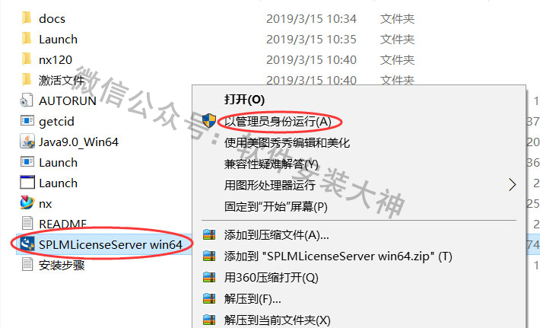Select the 激活文件 folder name
The width and height of the screenshot is (540, 328).
62,80
